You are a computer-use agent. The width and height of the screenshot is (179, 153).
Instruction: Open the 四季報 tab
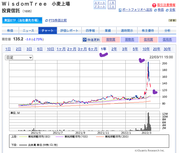(90, 31)
